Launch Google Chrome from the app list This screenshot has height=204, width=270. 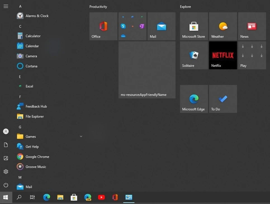tap(37, 156)
